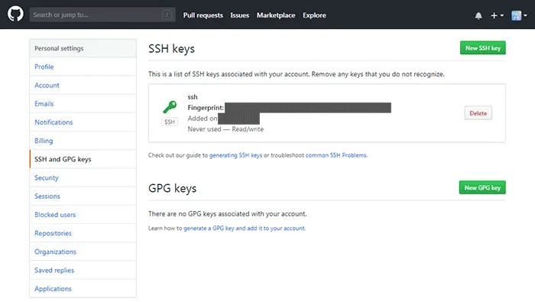
Task: Open the common SSH Problems link
Action: pyautogui.click(x=336, y=155)
